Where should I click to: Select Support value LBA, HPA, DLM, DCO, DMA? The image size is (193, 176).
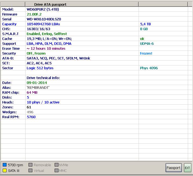pos(49,44)
